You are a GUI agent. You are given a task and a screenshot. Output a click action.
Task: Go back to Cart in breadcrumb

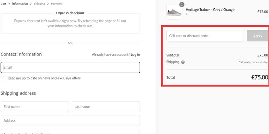pyautogui.click(x=4, y=4)
